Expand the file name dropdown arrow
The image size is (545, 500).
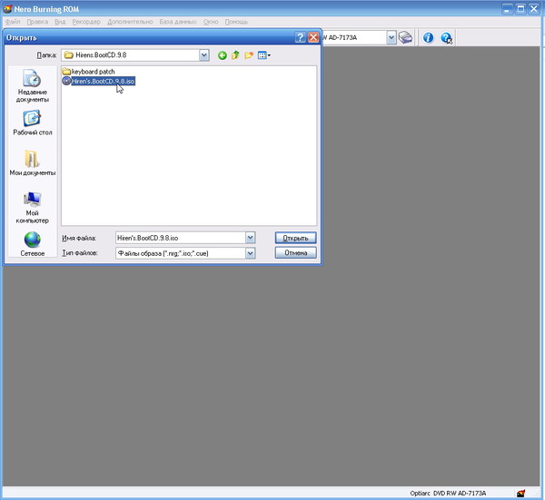[251, 238]
